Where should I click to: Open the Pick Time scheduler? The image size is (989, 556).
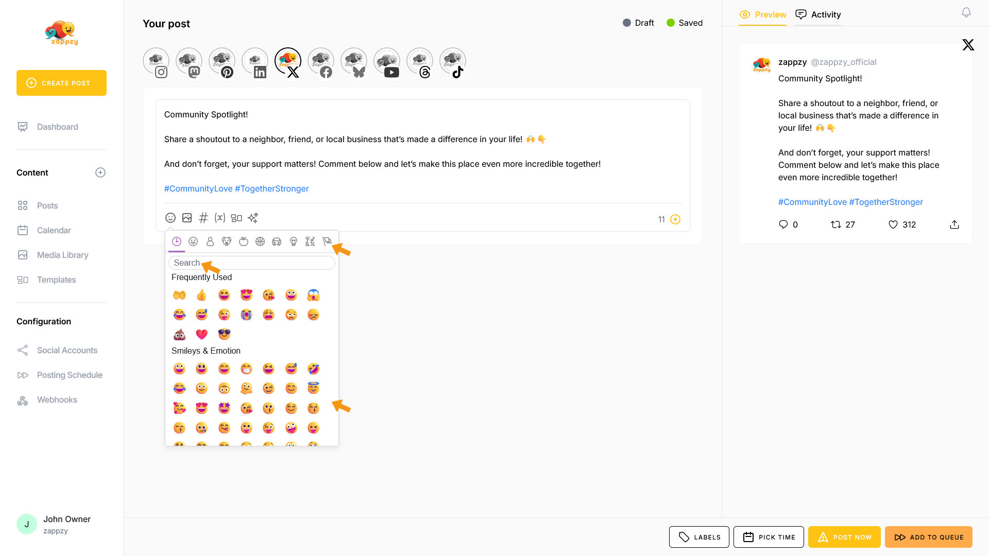pos(769,537)
